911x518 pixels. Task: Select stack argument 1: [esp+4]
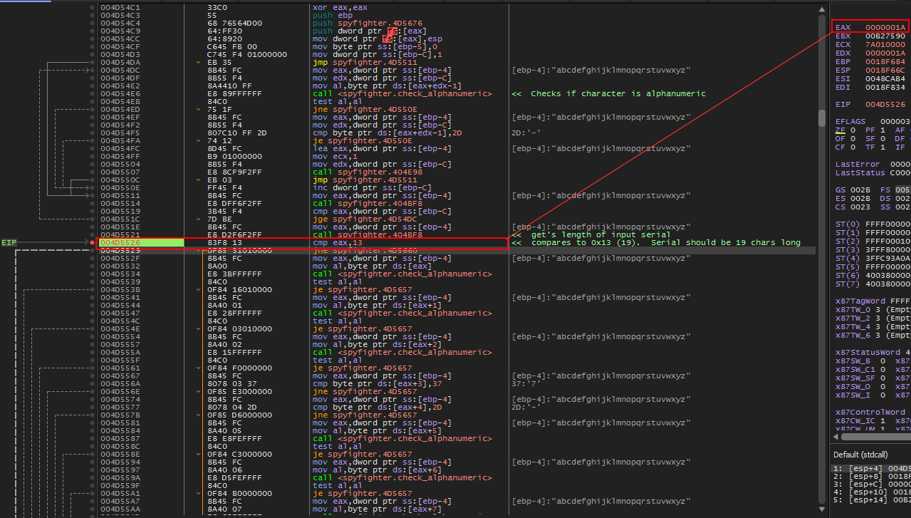pos(871,467)
